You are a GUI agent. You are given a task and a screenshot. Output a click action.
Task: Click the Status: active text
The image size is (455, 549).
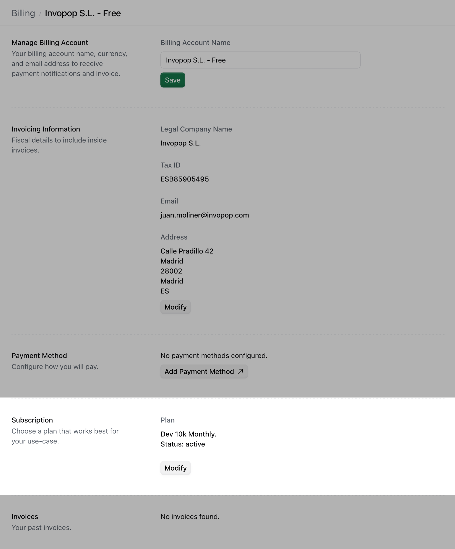(183, 444)
